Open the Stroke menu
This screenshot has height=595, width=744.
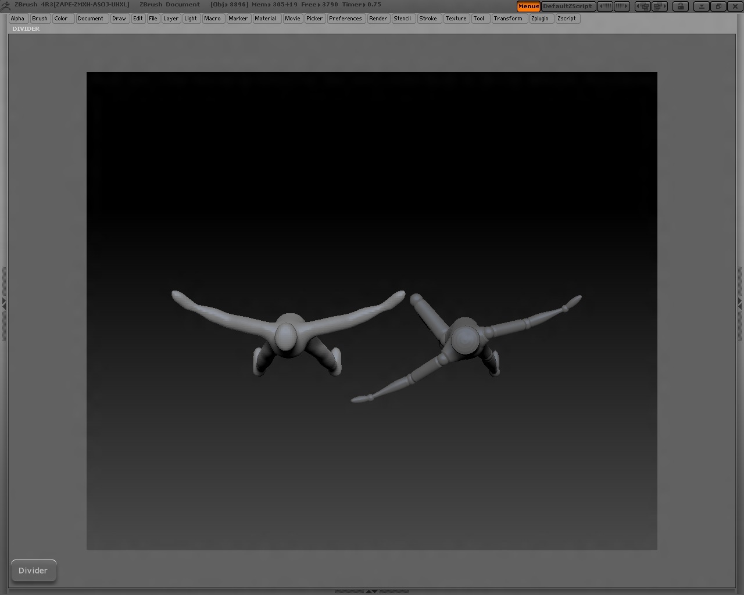[428, 19]
